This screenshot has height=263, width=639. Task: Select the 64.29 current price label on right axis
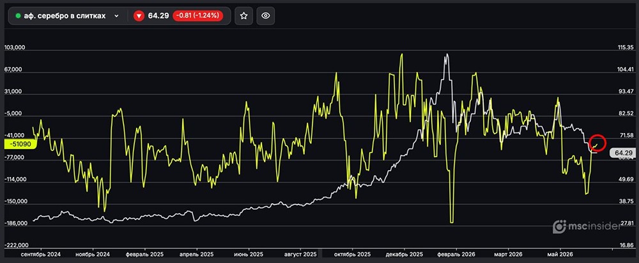(x=622, y=153)
